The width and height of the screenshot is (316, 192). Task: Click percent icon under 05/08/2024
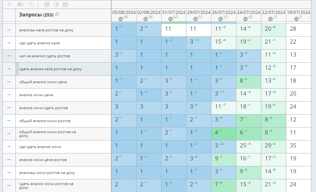coord(120,19)
